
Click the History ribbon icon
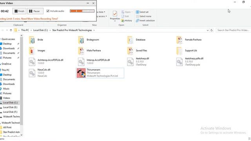tap(123, 21)
